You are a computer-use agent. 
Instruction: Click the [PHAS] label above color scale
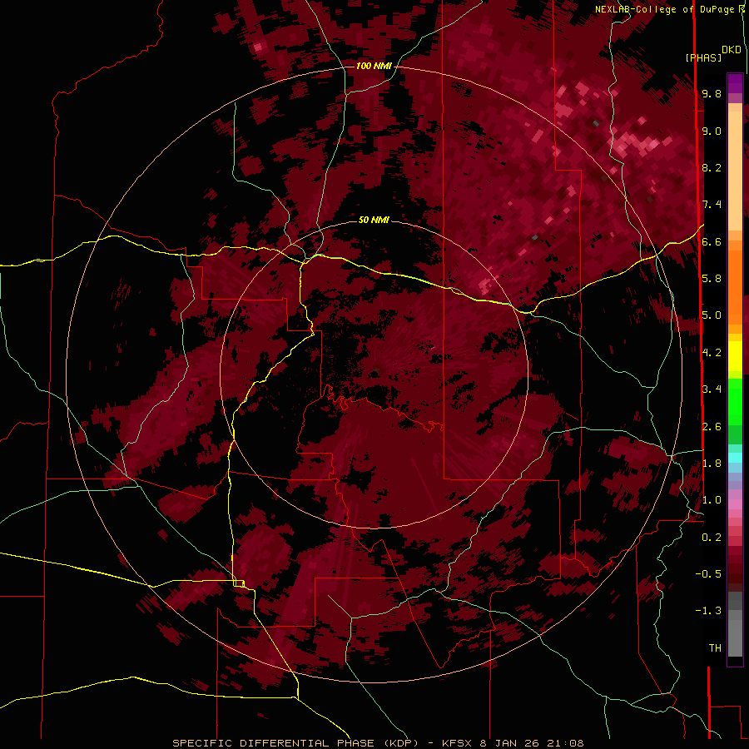703,57
